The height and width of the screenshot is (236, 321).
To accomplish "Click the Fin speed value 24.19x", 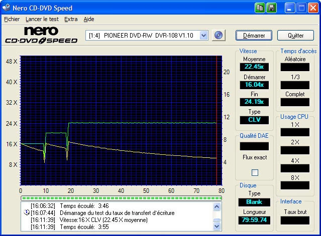I will tap(254, 102).
